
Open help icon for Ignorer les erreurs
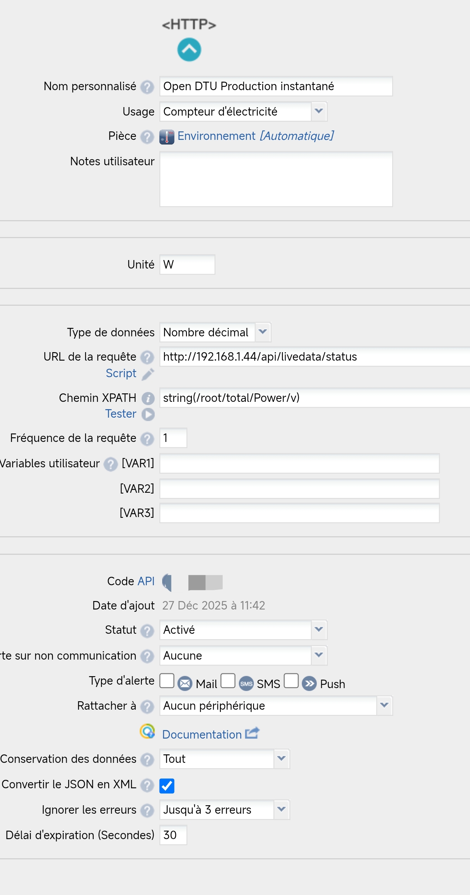[x=147, y=811]
